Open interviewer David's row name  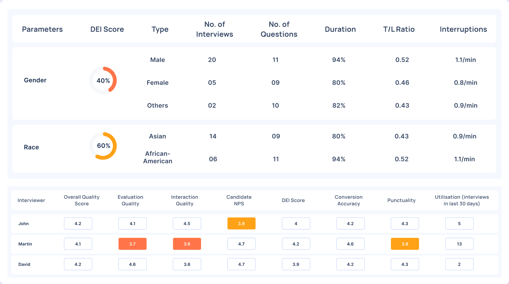tap(24, 264)
